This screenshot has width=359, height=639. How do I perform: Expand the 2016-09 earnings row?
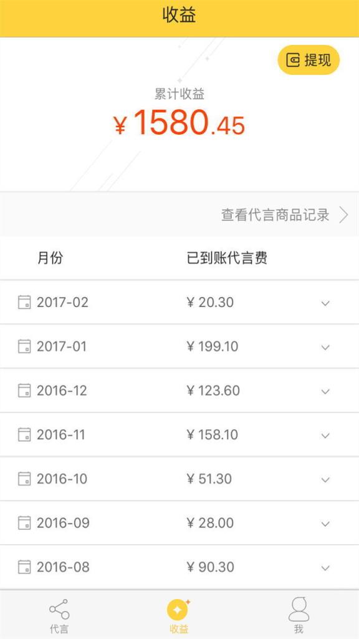[x=324, y=524]
